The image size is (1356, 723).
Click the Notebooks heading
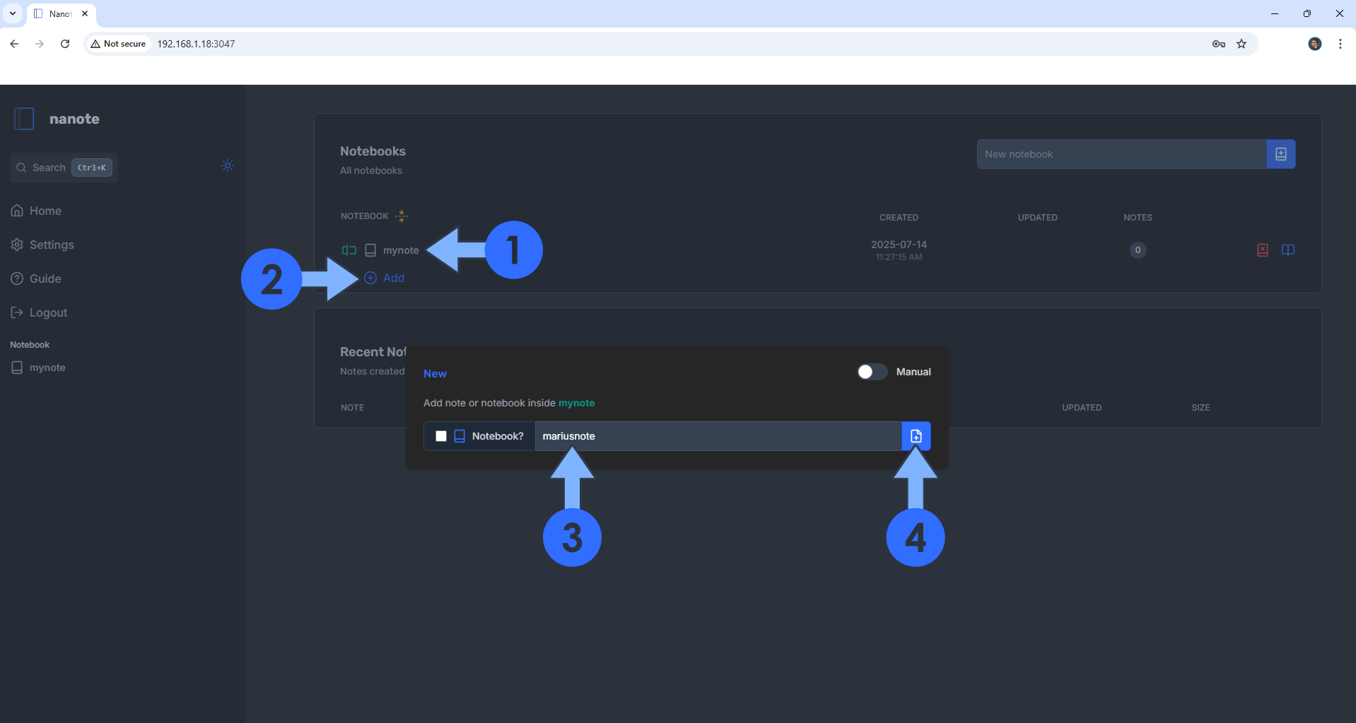pos(373,151)
